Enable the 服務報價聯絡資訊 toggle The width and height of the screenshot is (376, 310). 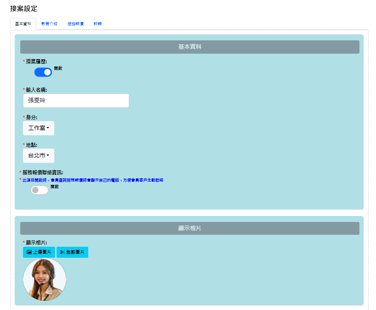(40, 190)
